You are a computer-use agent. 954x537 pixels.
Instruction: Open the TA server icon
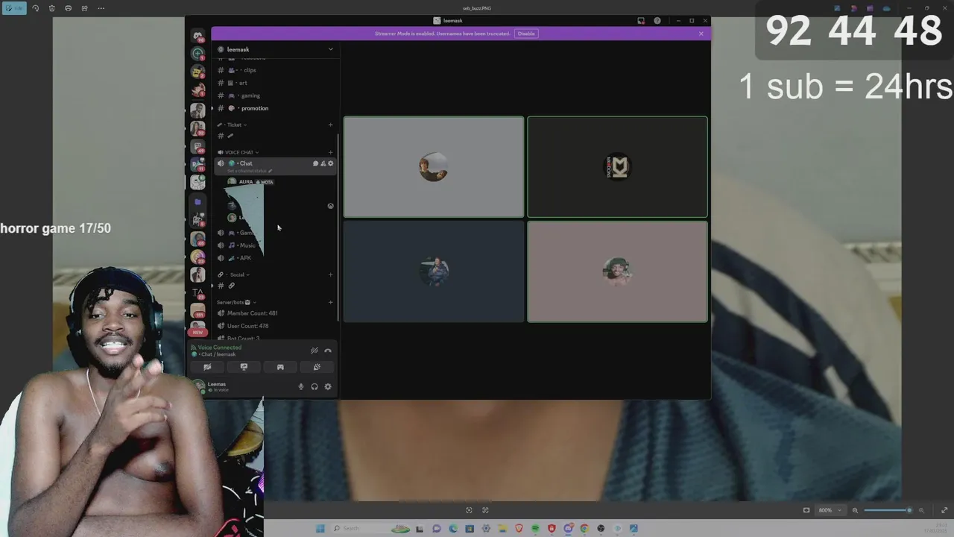click(198, 293)
